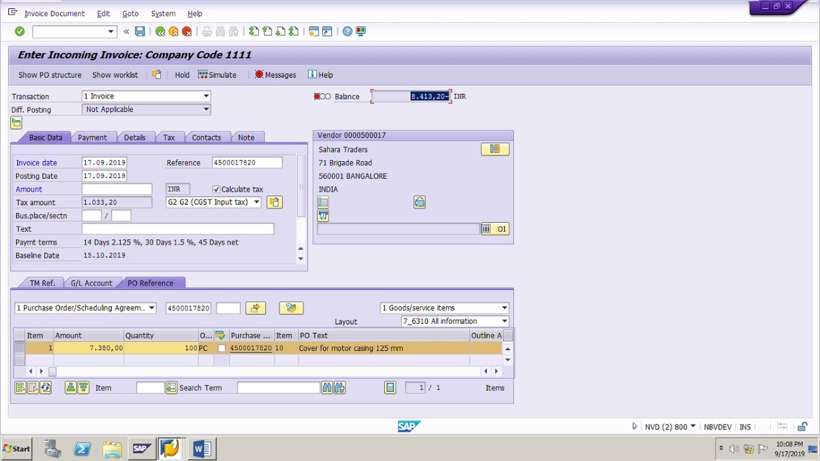820x461 pixels.
Task: Switch to the Tax tab
Action: coord(168,138)
